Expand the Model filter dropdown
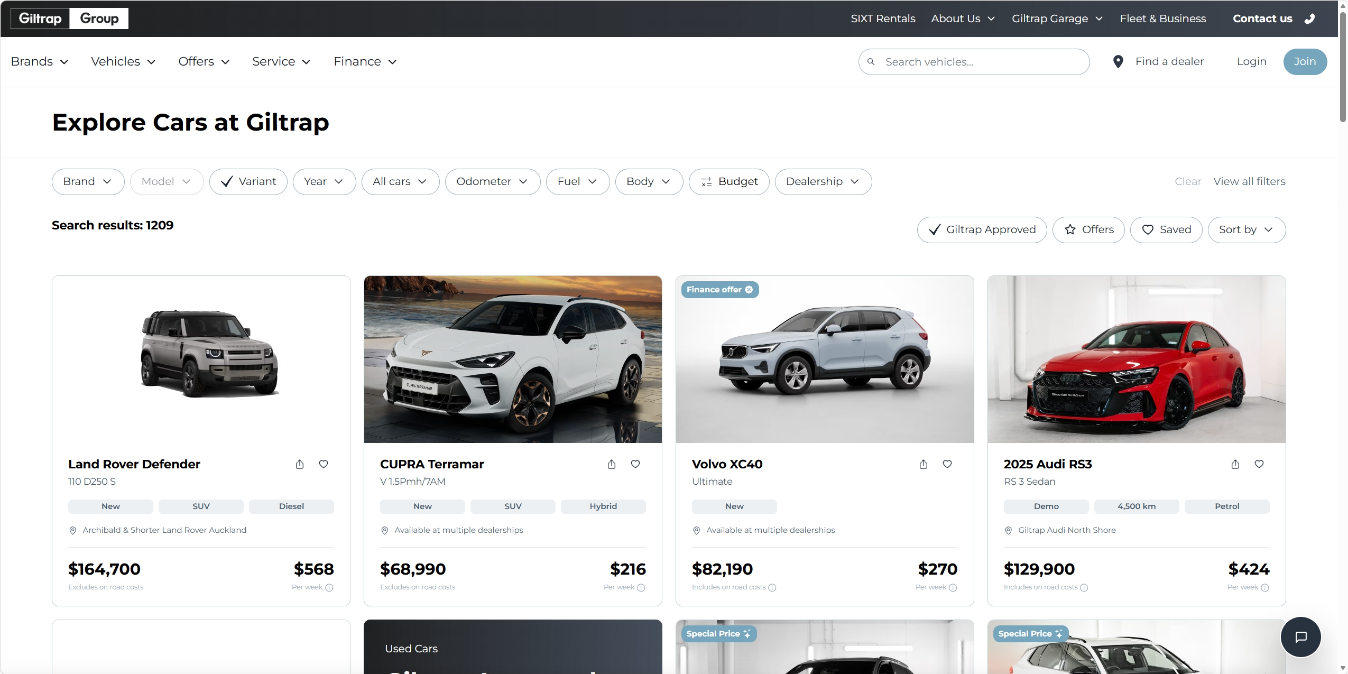The width and height of the screenshot is (1348, 674). click(x=167, y=182)
